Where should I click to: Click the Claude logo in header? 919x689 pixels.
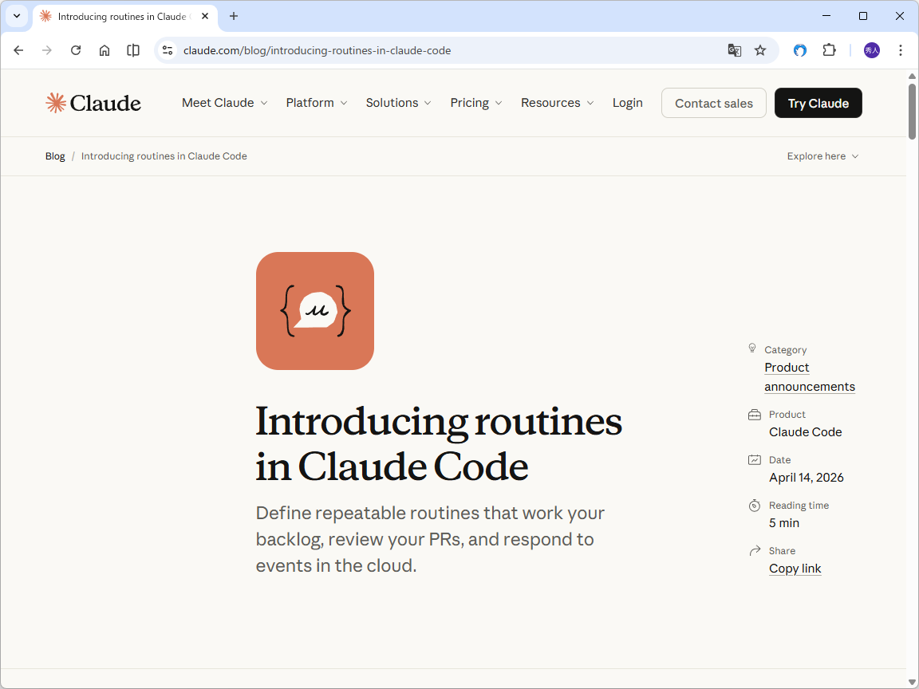(93, 103)
